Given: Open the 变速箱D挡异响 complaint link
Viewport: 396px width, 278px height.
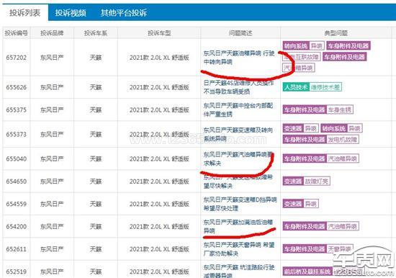Looking at the screenshot, I should click(x=240, y=204).
